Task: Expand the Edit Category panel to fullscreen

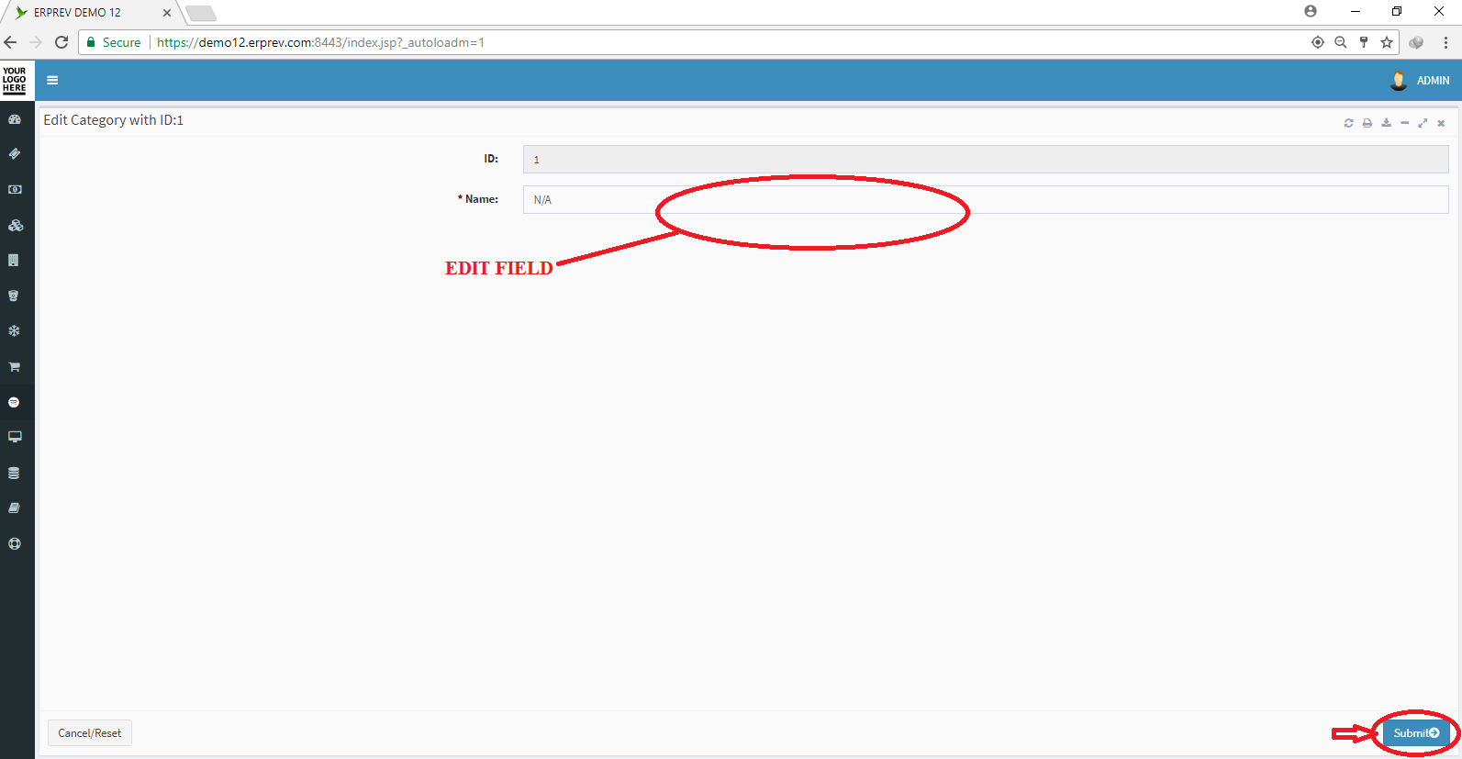Action: pos(1423,123)
